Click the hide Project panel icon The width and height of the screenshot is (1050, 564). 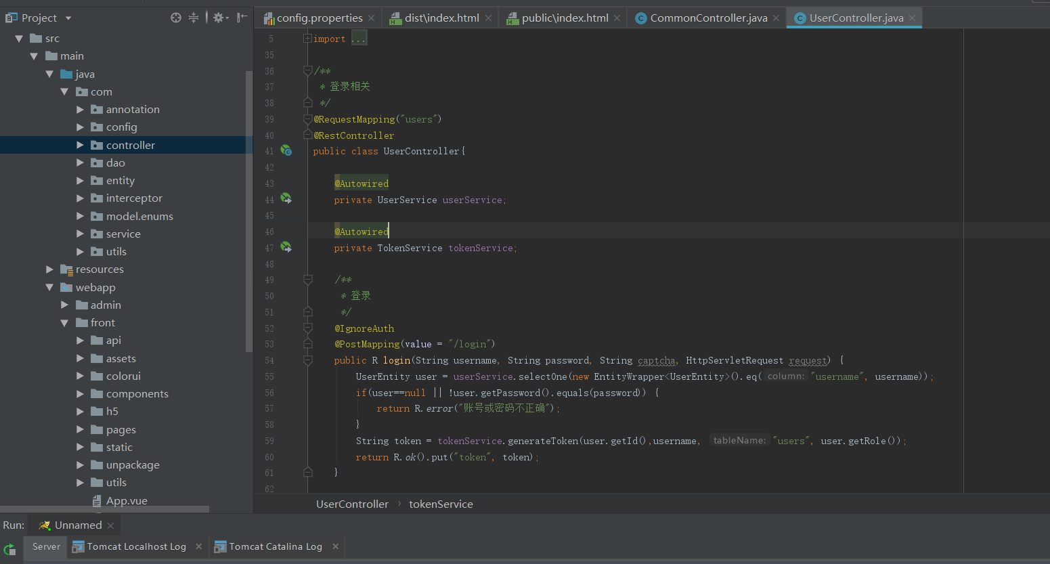click(x=242, y=18)
